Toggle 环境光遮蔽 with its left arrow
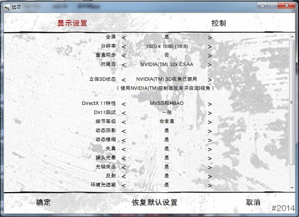The image size is (299, 217). (x=124, y=186)
